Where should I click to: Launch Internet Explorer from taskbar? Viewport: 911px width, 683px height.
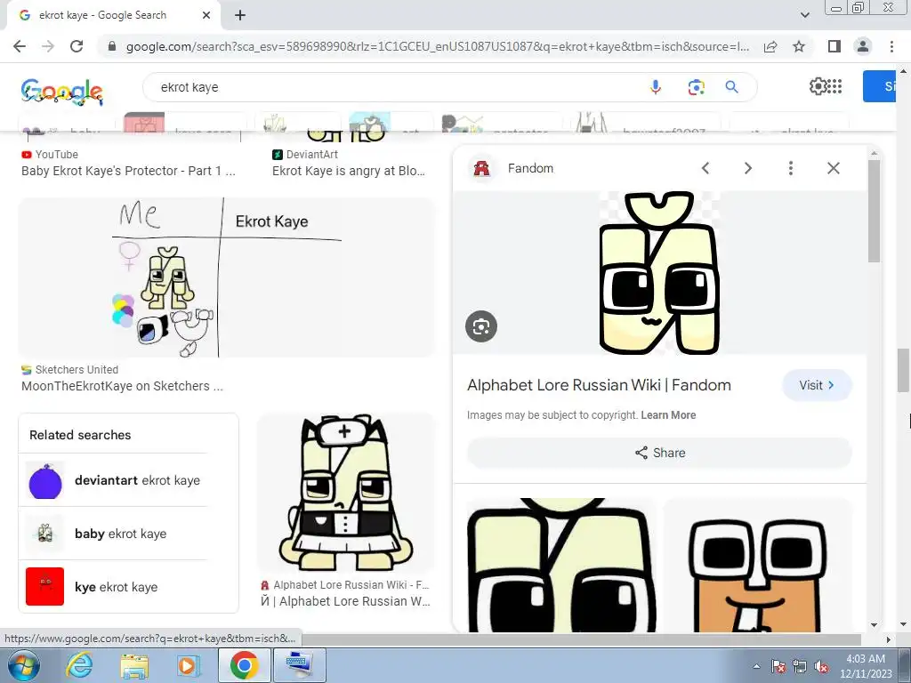[x=79, y=665]
